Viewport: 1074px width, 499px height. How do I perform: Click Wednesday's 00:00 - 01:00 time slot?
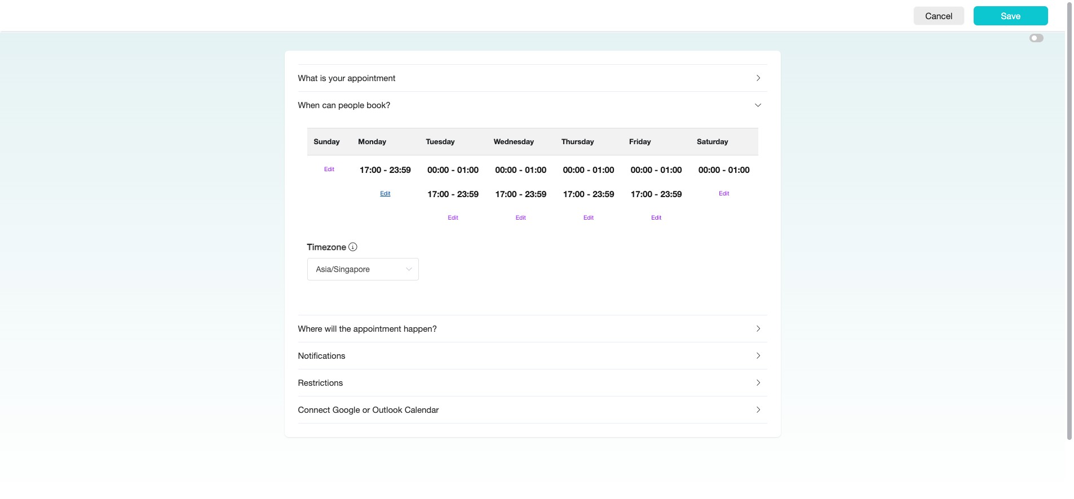pyautogui.click(x=520, y=170)
